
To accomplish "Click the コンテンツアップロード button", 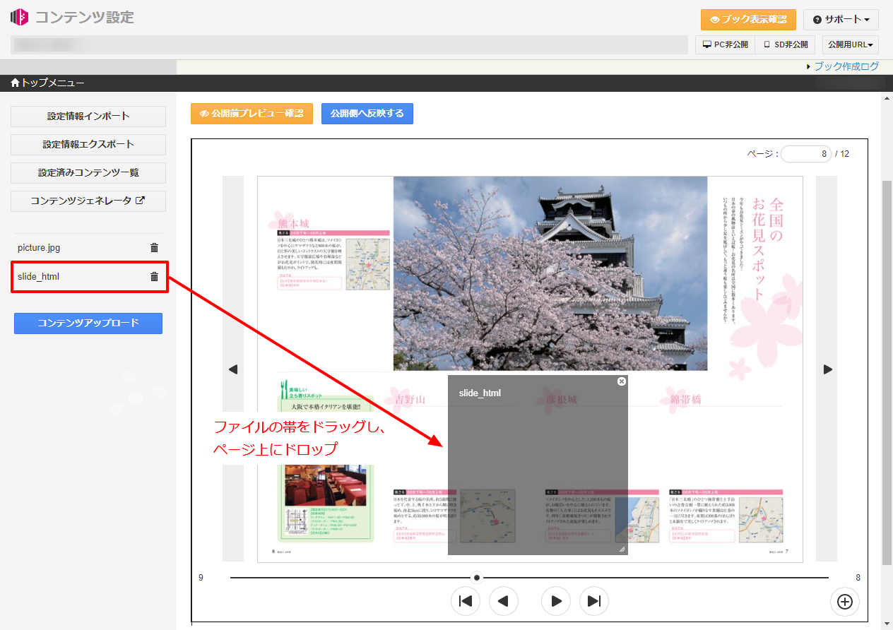I will pyautogui.click(x=88, y=323).
